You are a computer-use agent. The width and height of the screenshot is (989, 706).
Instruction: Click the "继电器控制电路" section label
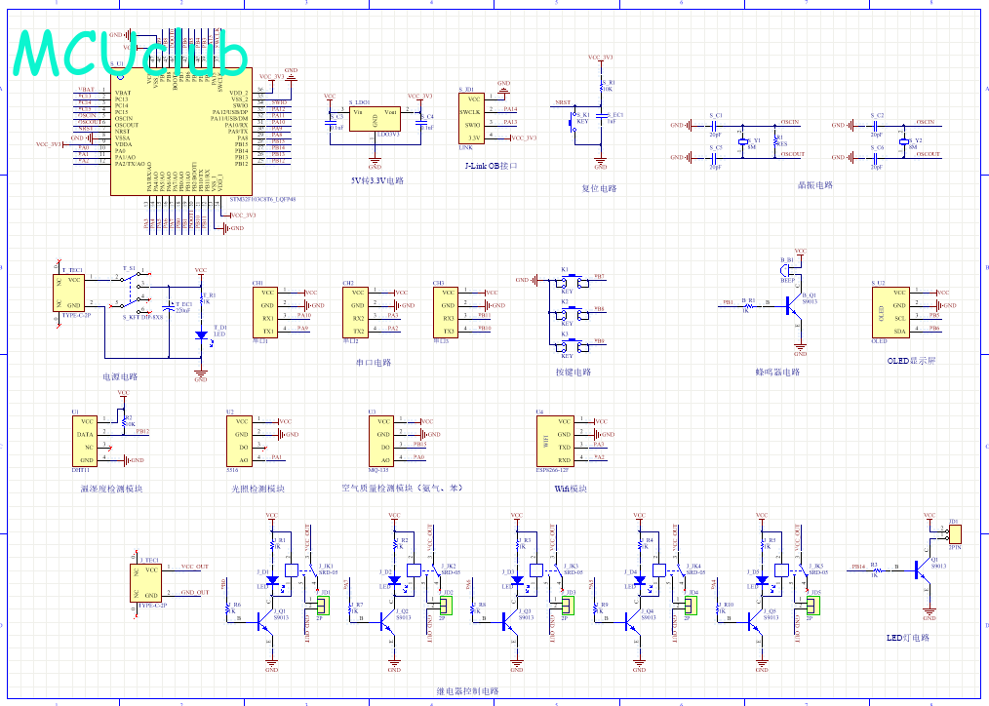pos(467,690)
